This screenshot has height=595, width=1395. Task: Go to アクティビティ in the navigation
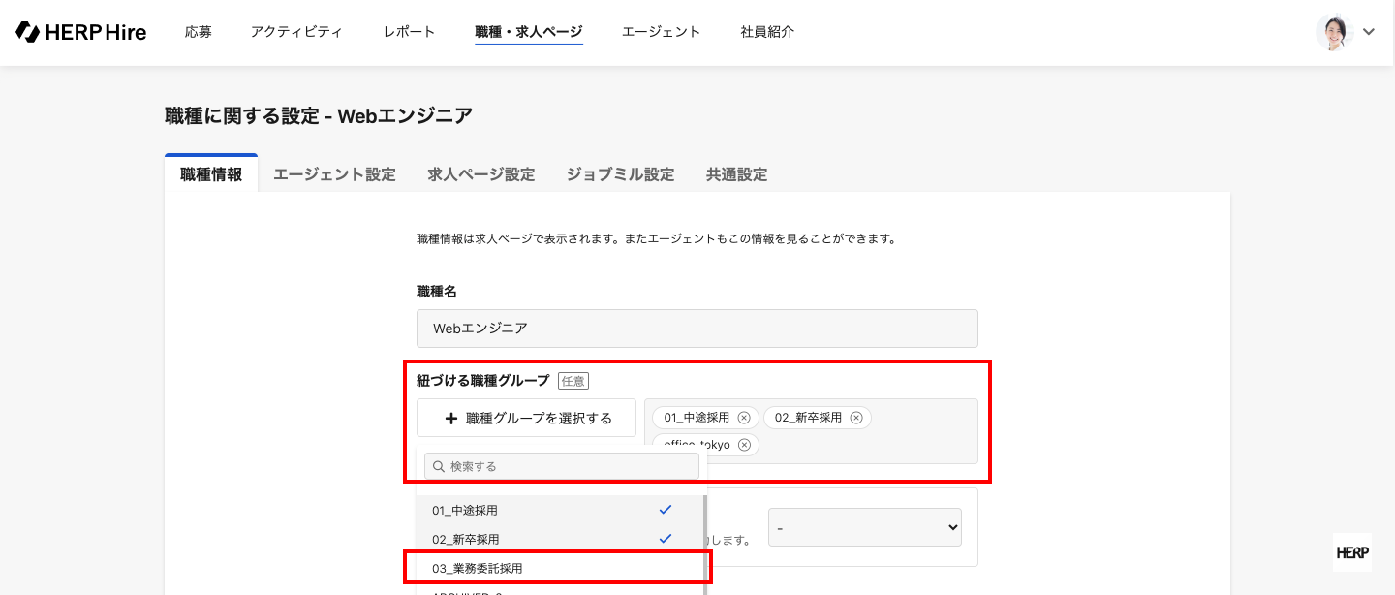296,32
